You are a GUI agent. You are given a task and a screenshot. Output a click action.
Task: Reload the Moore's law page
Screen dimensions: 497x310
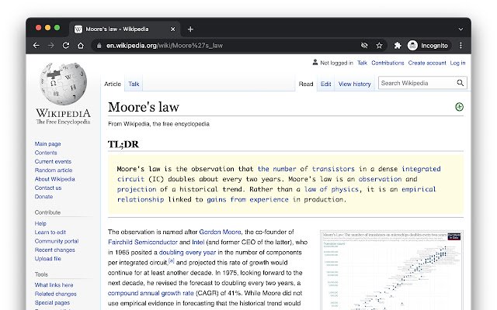pos(66,46)
